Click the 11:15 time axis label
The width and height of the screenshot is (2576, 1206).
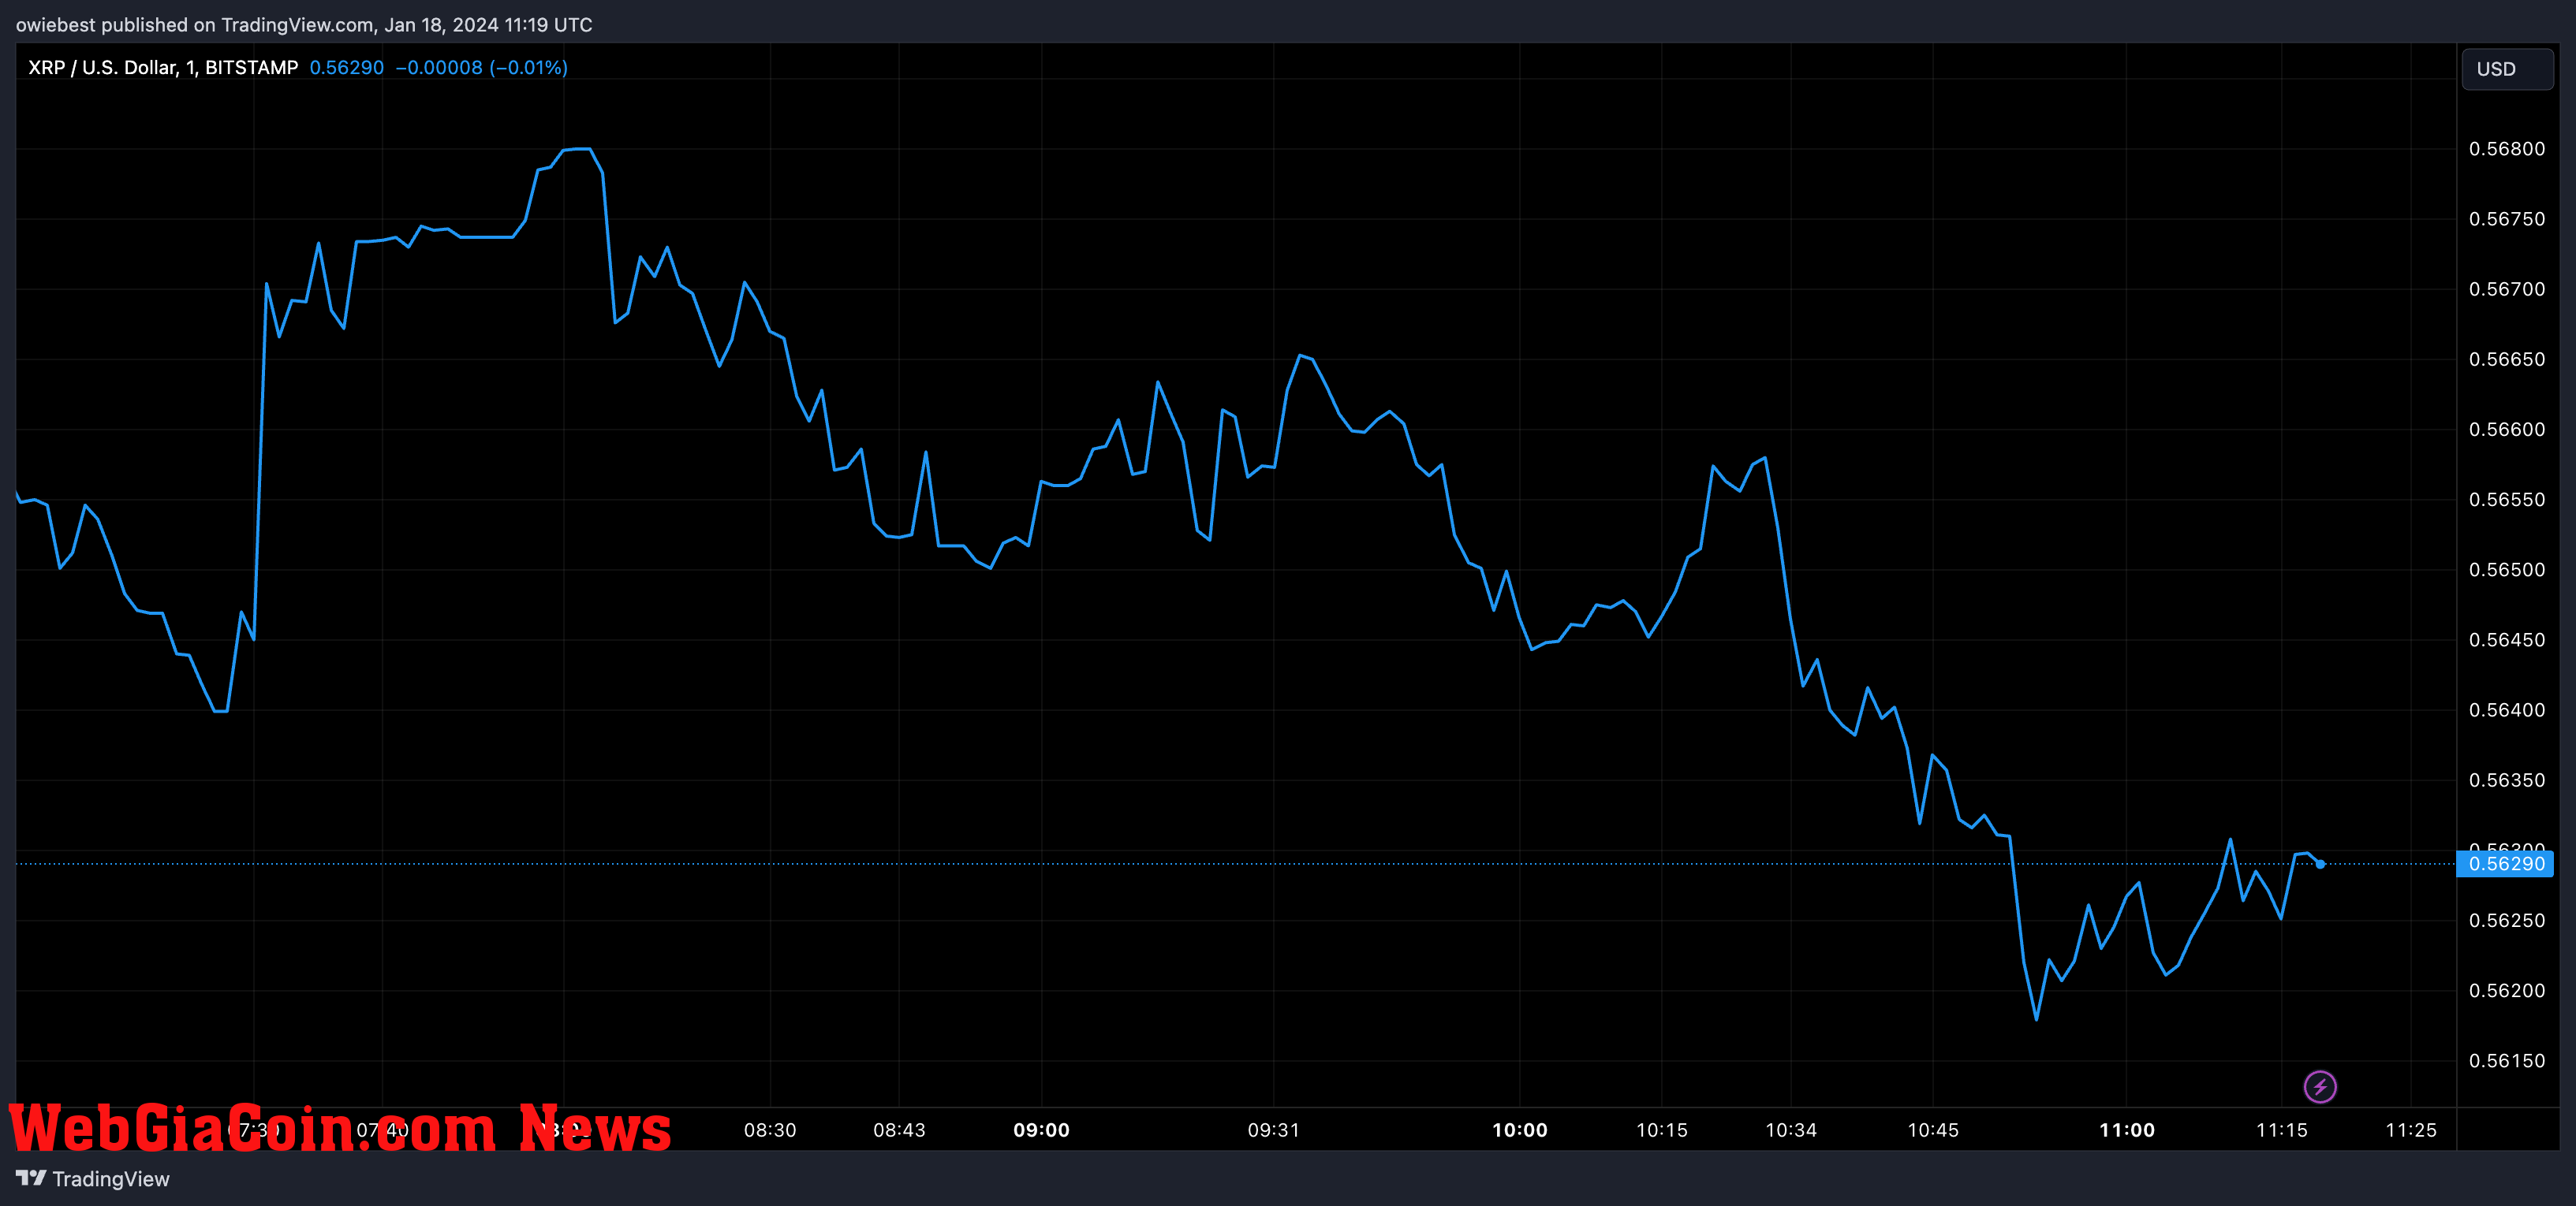pyautogui.click(x=2281, y=1130)
